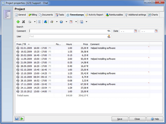Switch to the General tab
Viewport: 166px width, 124px height.
coord(21,15)
